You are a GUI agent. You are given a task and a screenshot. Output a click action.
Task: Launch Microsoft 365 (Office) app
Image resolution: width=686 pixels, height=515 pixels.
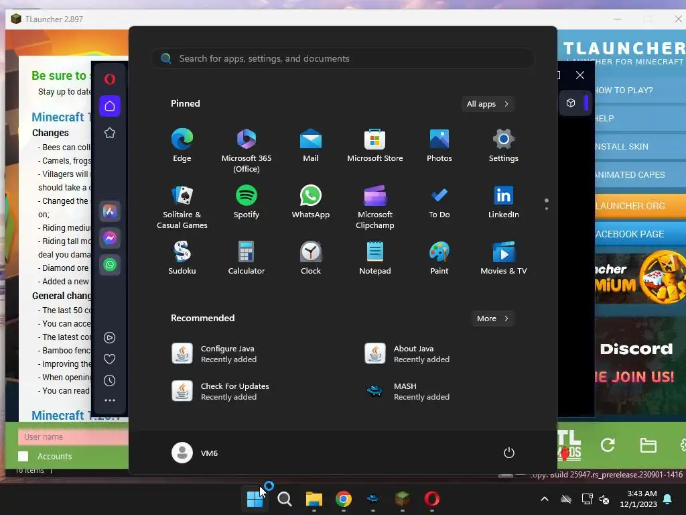tap(247, 151)
